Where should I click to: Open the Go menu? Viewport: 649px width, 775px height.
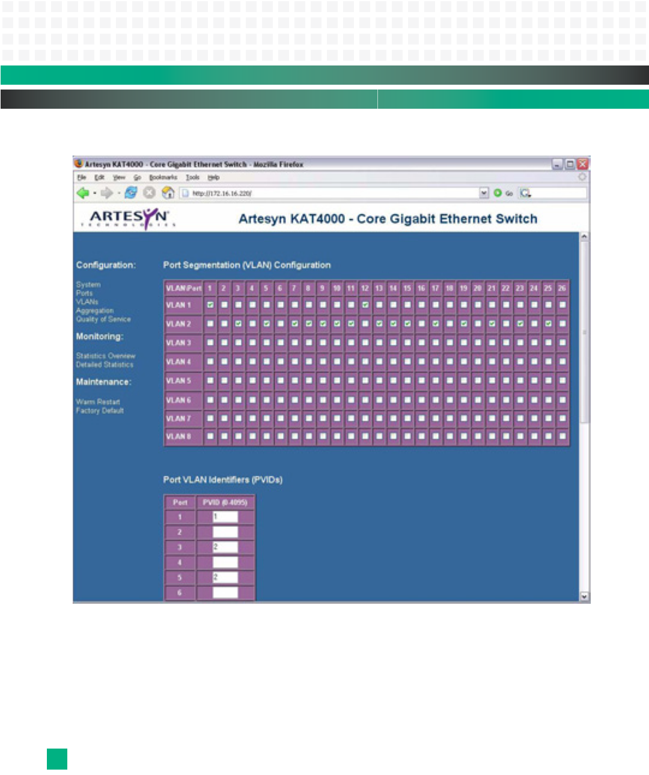pyautogui.click(x=137, y=178)
